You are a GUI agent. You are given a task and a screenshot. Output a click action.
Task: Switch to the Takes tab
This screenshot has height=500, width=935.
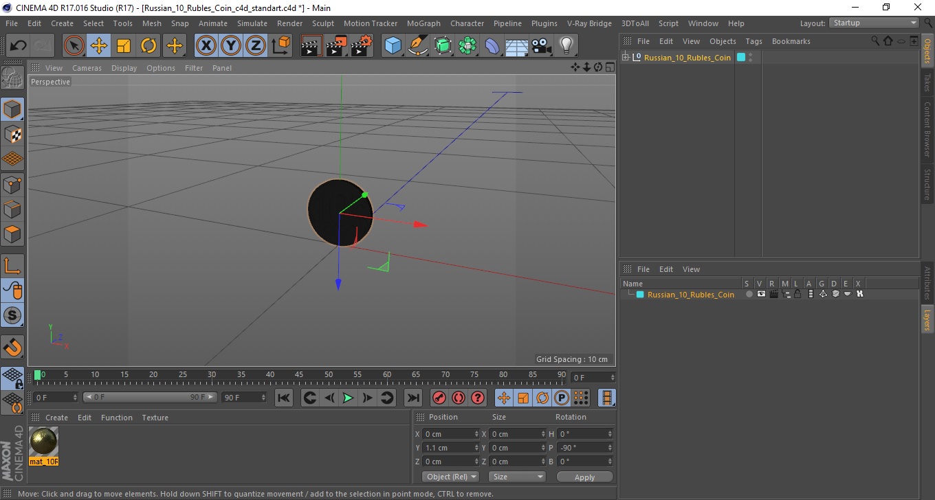927,83
